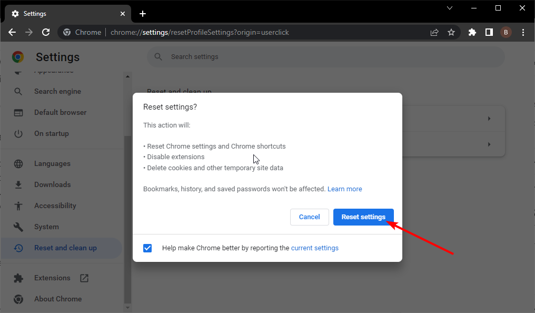Select the Settings browser tab
Screen dimensions: 535x313
coord(68,14)
